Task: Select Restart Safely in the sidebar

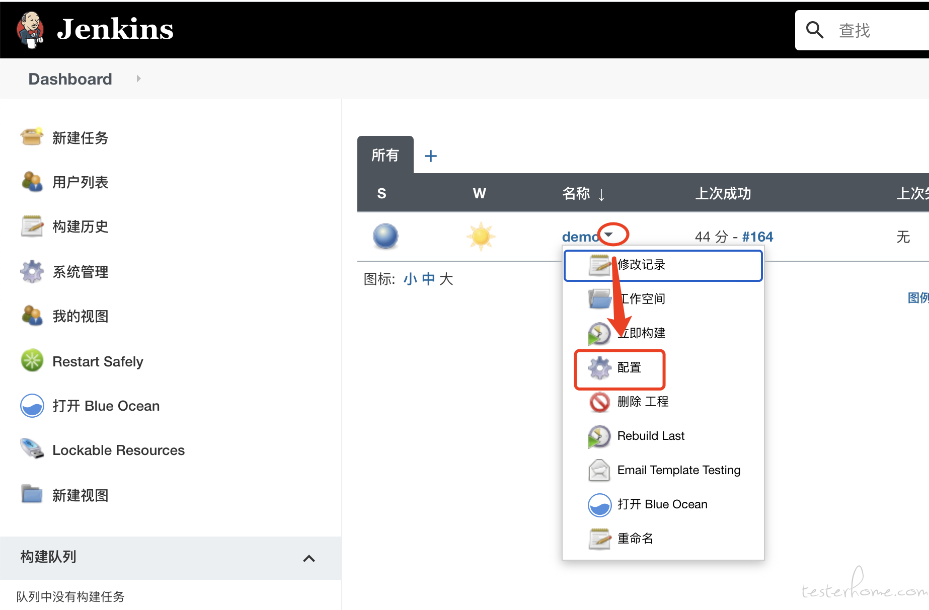Action: 98,361
